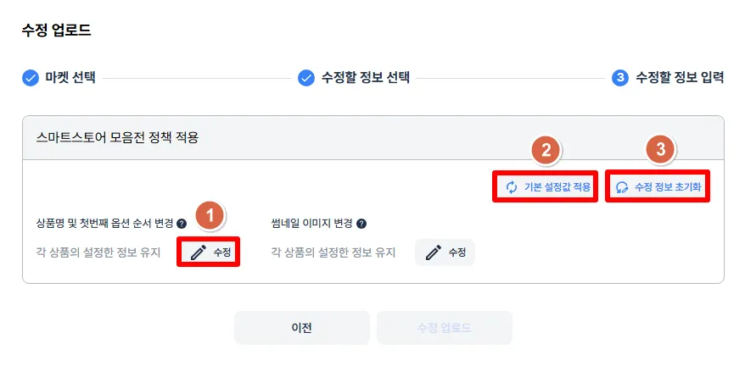
Task: Open help icon beside 썸네일 이미지 변경
Action: click(361, 224)
